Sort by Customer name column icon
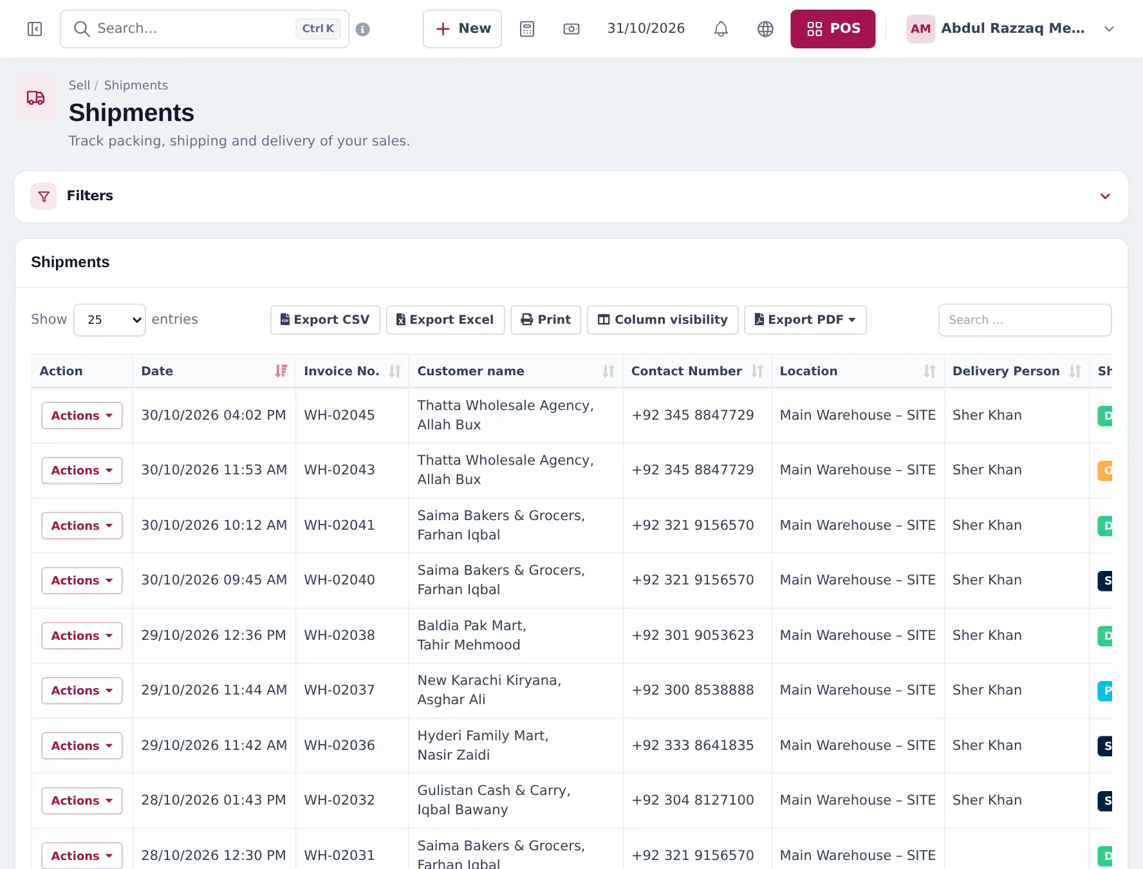The width and height of the screenshot is (1143, 869). coord(609,371)
